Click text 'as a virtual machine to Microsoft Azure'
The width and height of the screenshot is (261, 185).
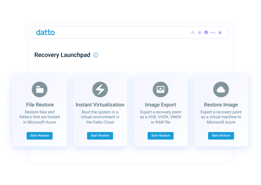click(x=221, y=119)
